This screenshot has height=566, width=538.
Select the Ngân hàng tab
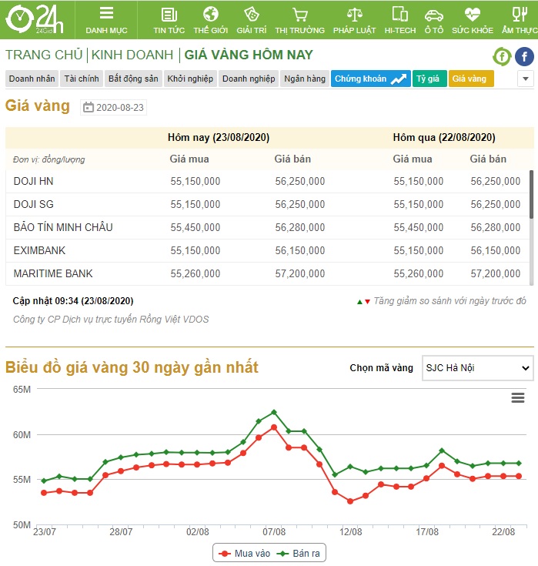tap(305, 79)
